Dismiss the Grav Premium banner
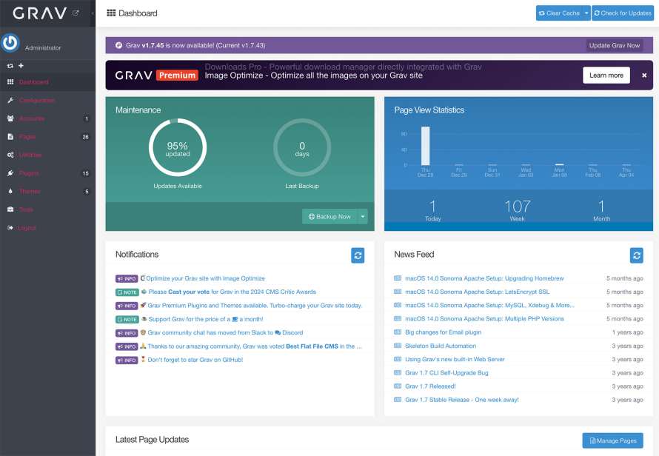659x456 pixels. pos(643,75)
